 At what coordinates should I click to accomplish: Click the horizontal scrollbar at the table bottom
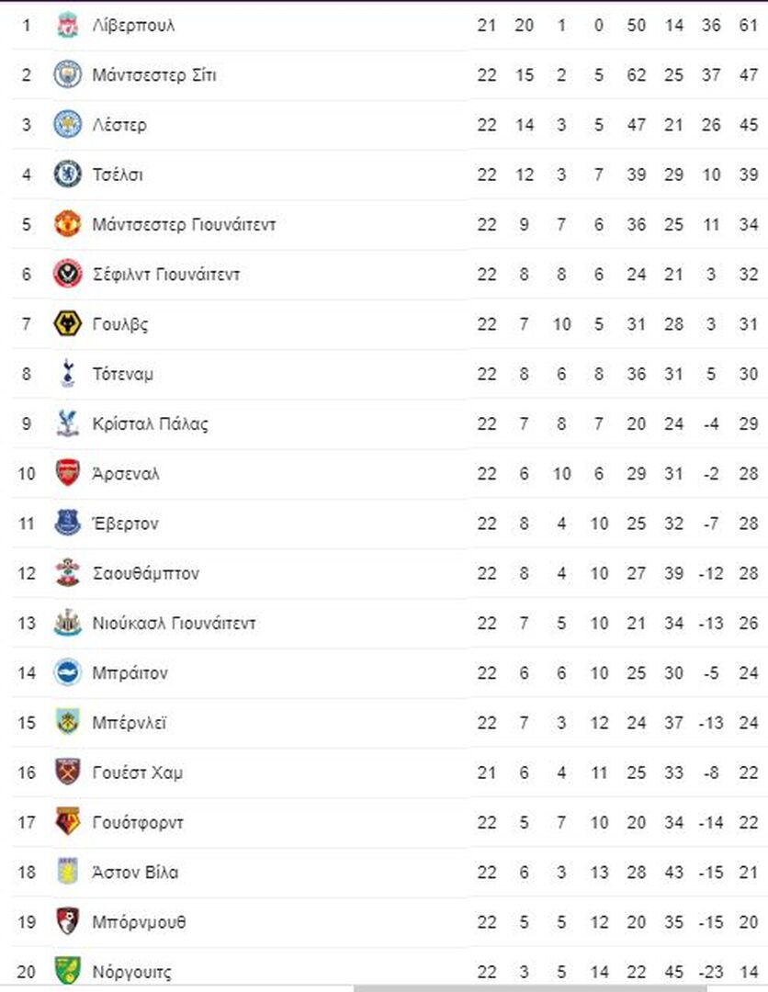[530, 987]
